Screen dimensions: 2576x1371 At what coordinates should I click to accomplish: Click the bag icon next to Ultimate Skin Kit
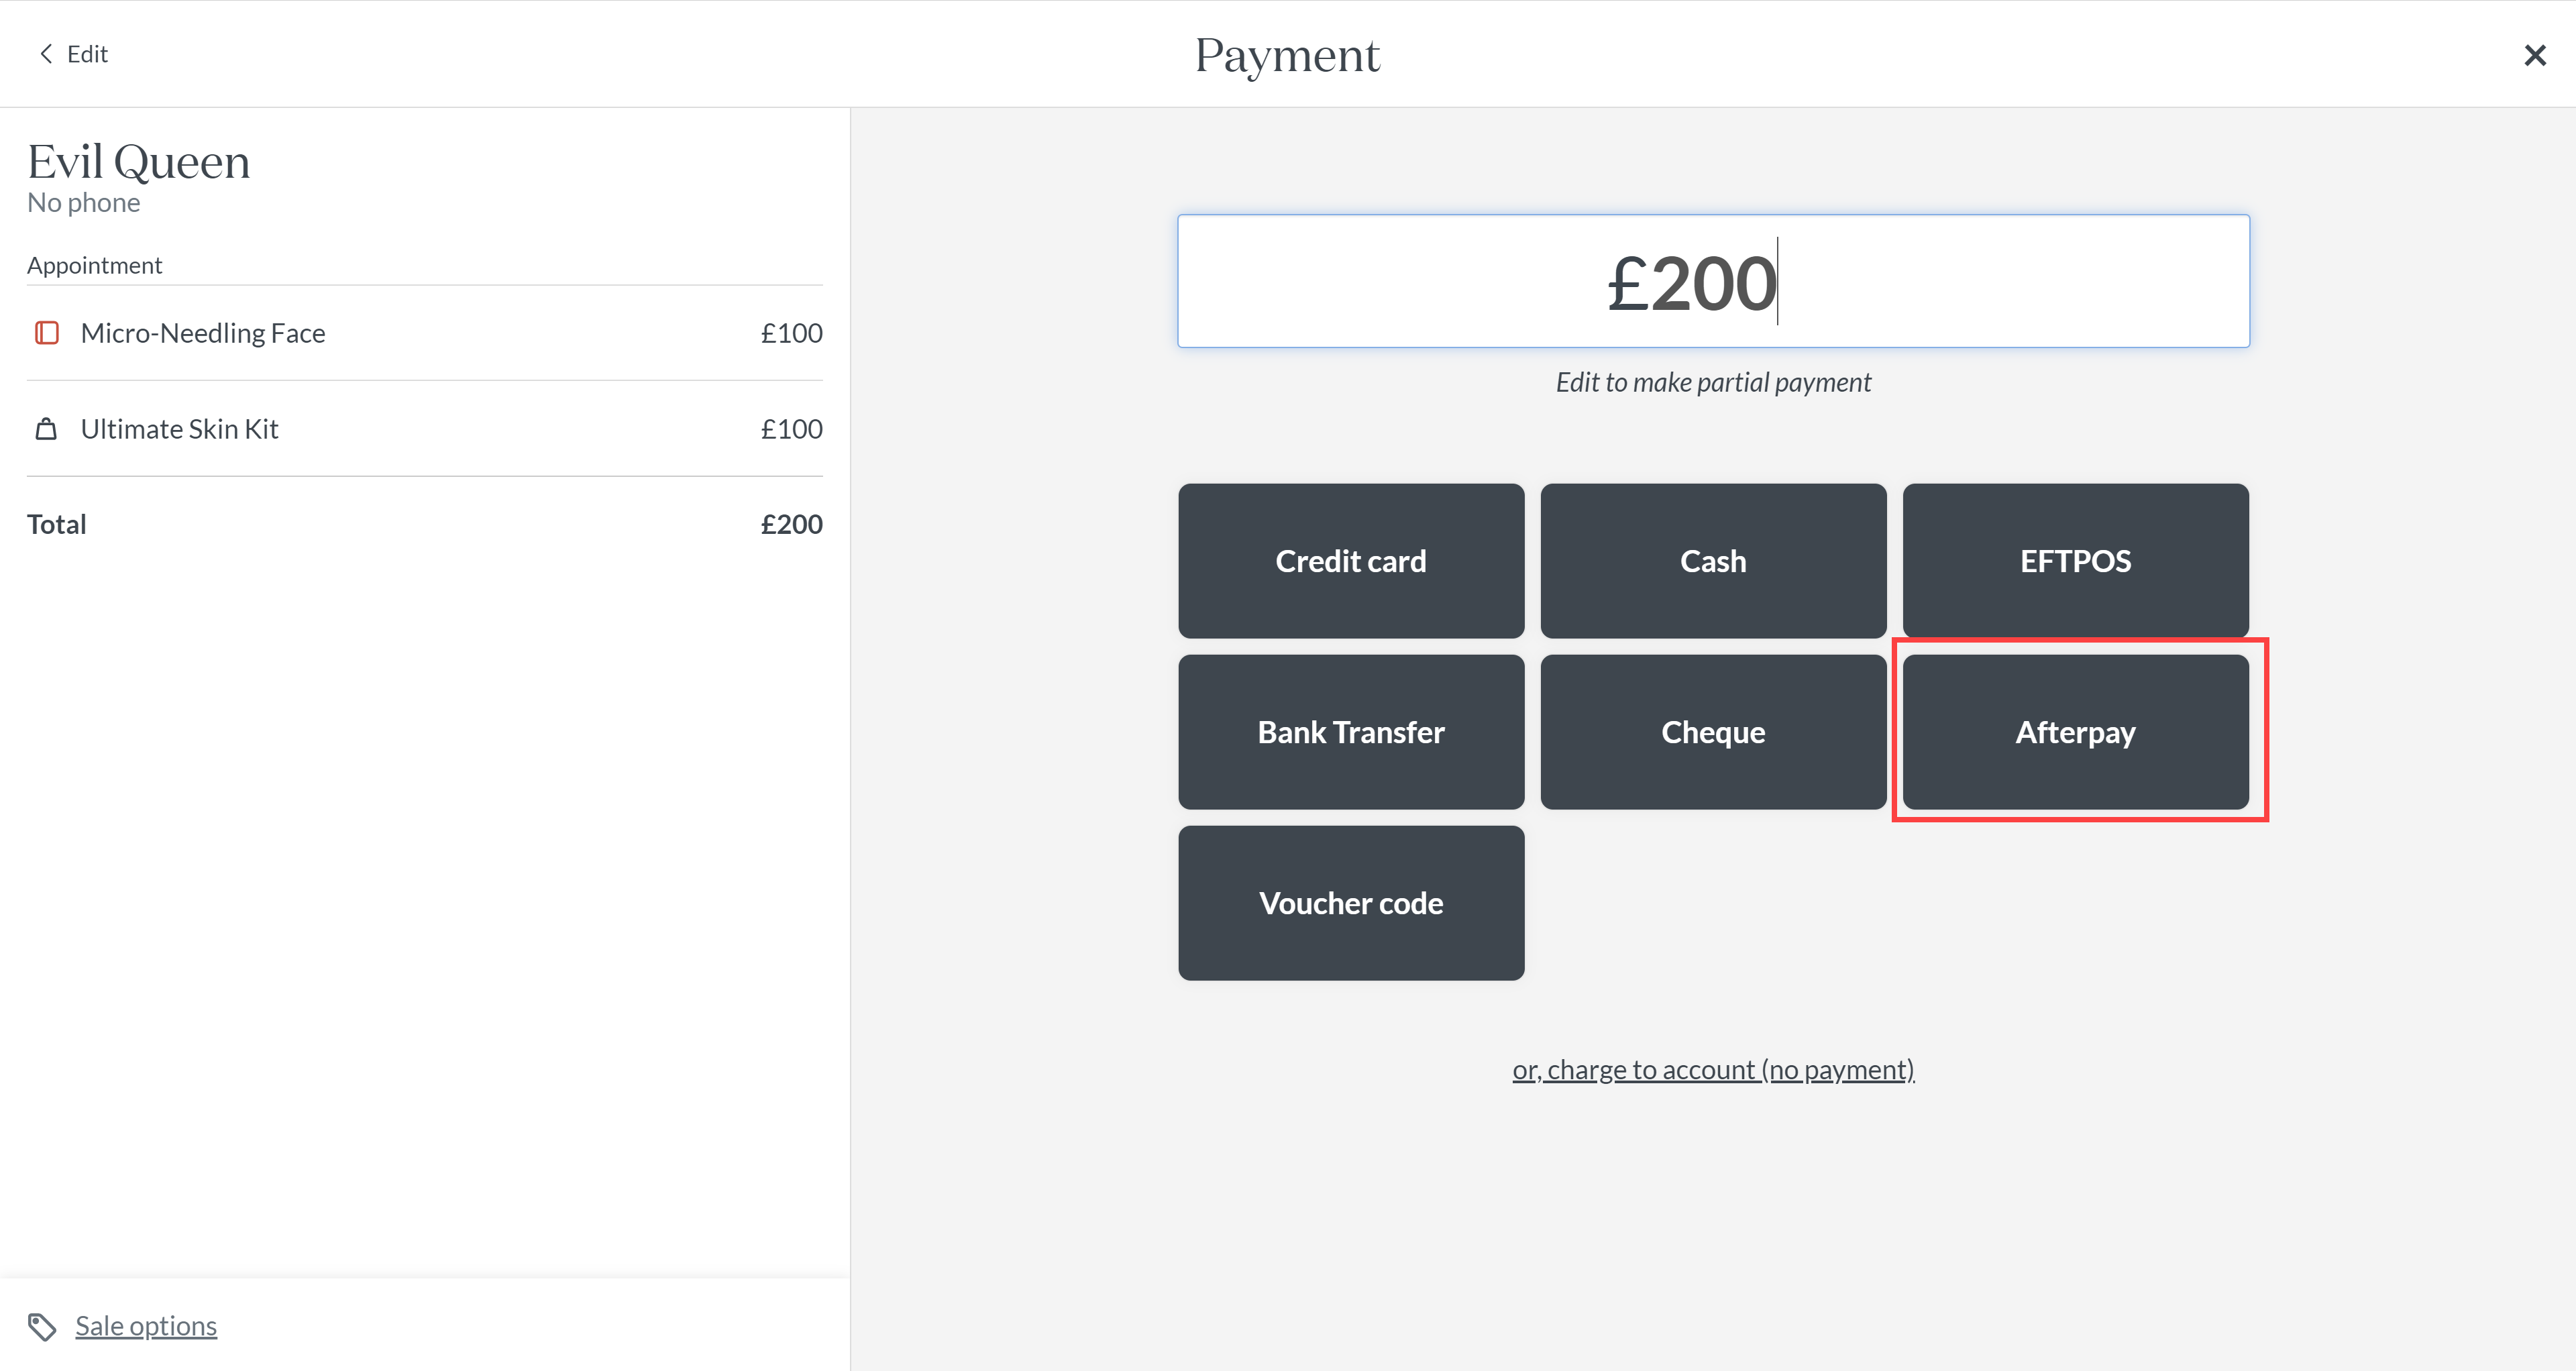(x=46, y=428)
